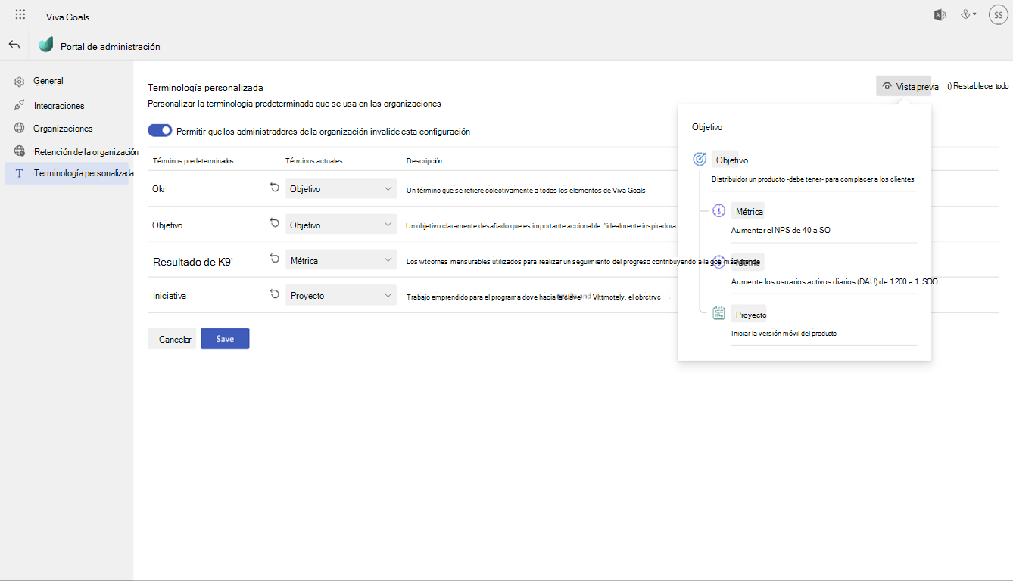The image size is (1013, 581).
Task: Select Terminología personalizada menu item
Action: pyautogui.click(x=67, y=173)
